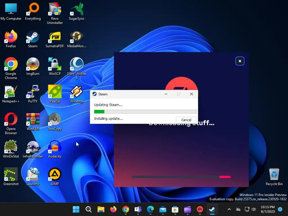This screenshot has height=216, width=288.
Task: Click Steam dialog title bar icon
Action: click(x=94, y=94)
